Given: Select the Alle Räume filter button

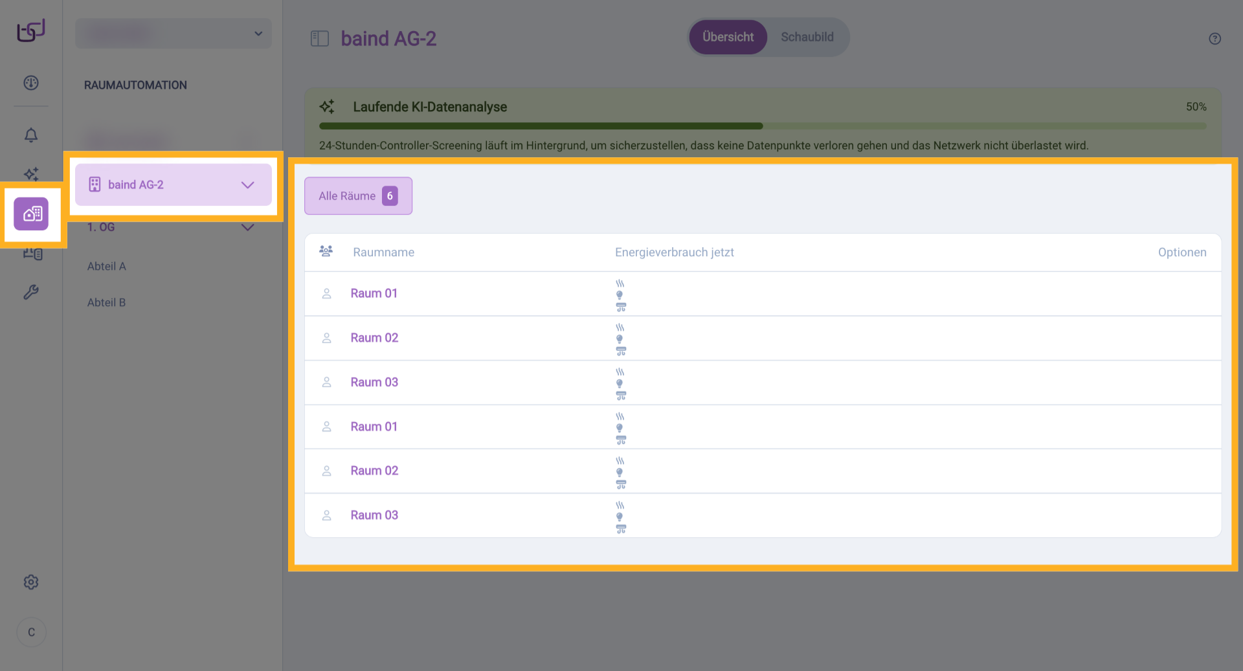Looking at the screenshot, I should pyautogui.click(x=358, y=196).
